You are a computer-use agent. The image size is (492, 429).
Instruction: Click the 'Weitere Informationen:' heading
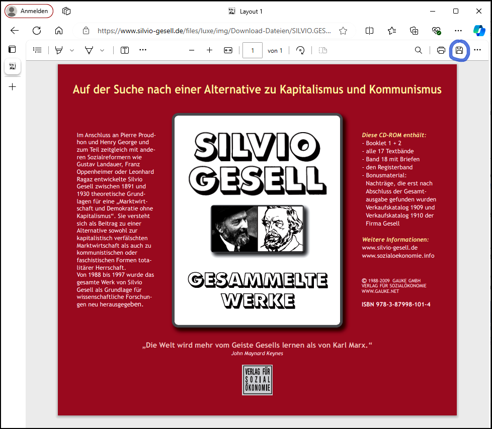click(x=395, y=240)
